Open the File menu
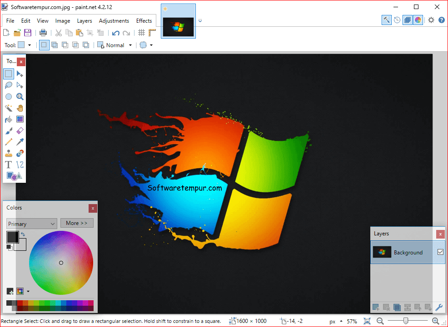This screenshot has width=448, height=327. [10, 21]
